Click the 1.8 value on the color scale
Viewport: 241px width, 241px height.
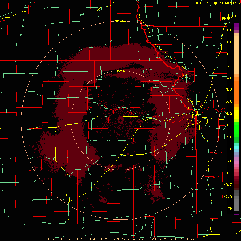tap(229, 149)
